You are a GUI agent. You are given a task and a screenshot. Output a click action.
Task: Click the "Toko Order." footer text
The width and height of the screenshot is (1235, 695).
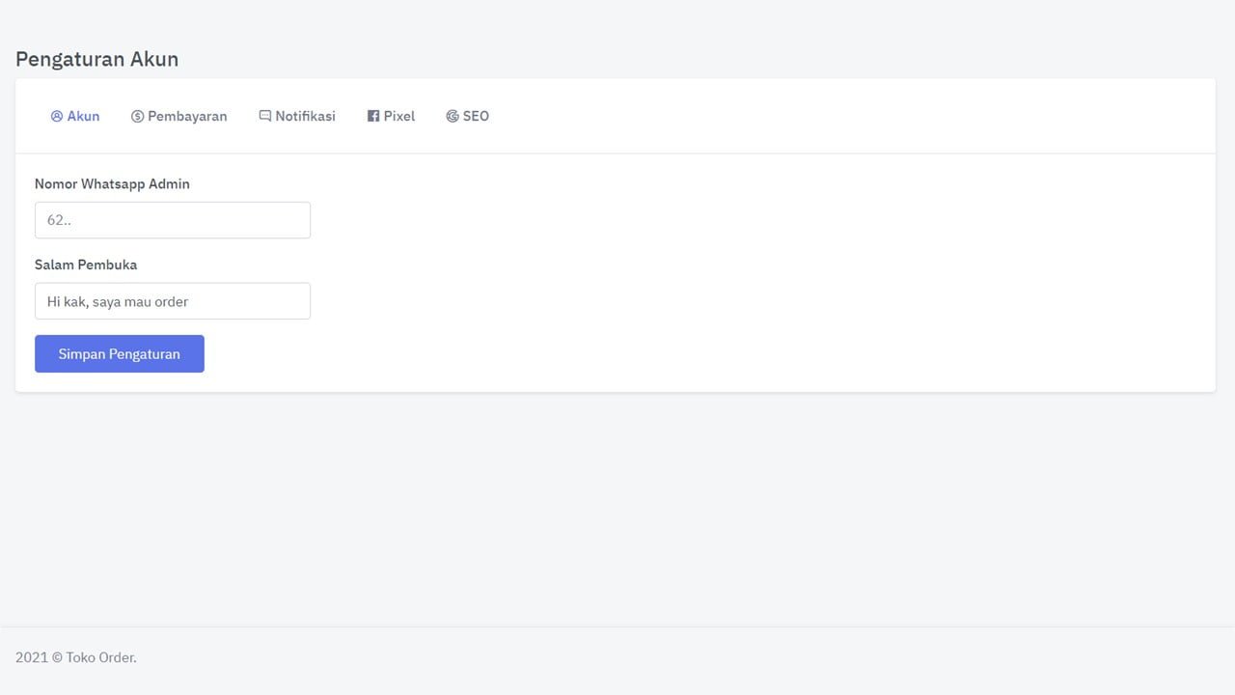pyautogui.click(x=101, y=657)
